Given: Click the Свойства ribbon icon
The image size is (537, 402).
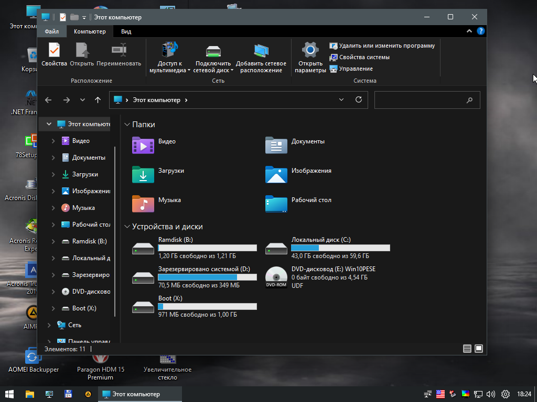Looking at the screenshot, I should click(54, 50).
